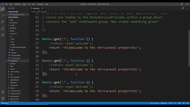Open the .env file
The image size is (190, 107).
coord(12,75)
